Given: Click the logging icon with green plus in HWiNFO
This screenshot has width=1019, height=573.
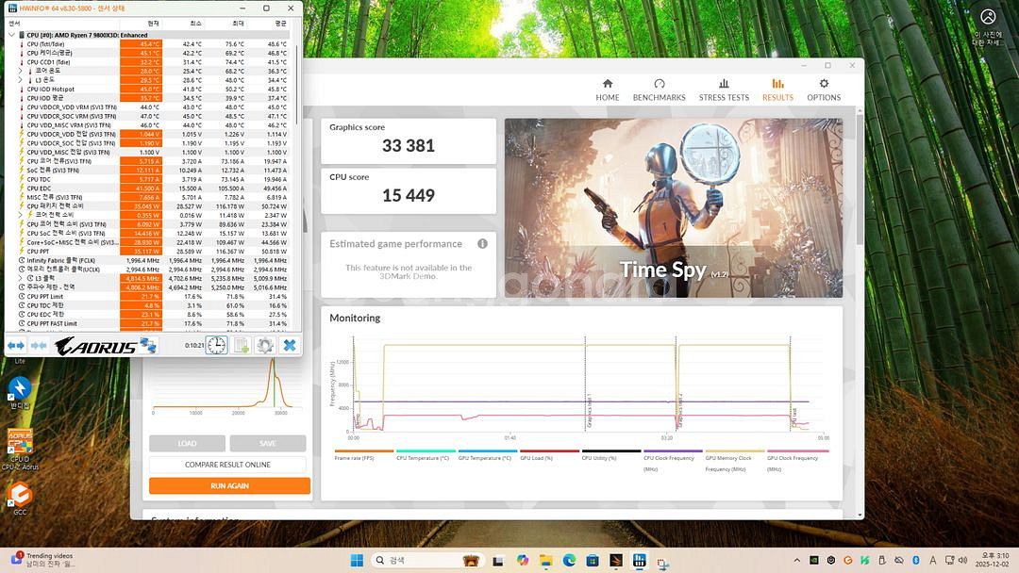Looking at the screenshot, I should (x=241, y=345).
